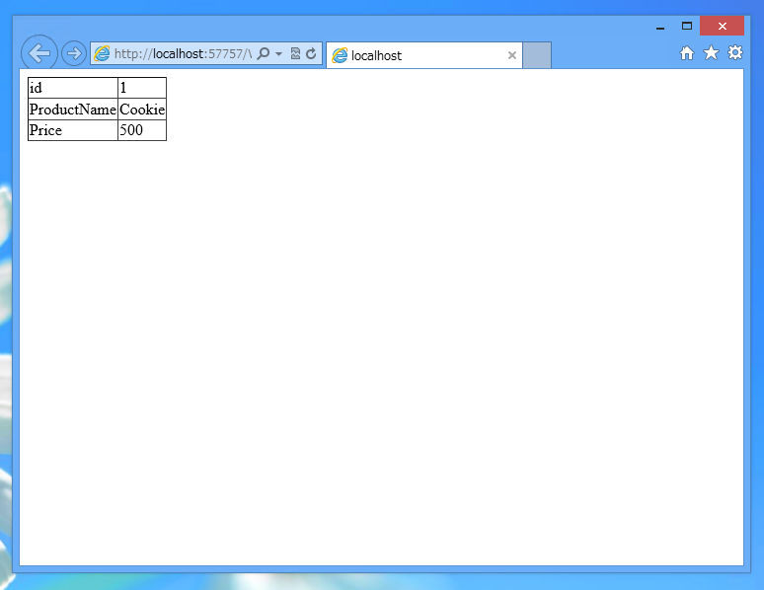Go back using the Back arrow button
The width and height of the screenshot is (764, 590).
[39, 53]
